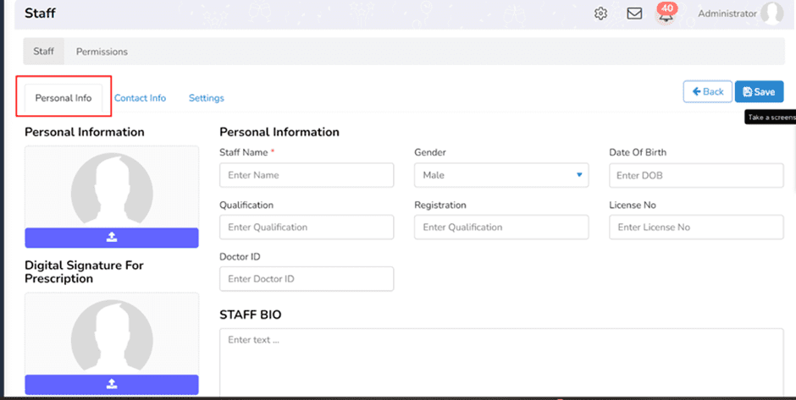796x400 pixels.
Task: Click into the Staff Bio text area
Action: (x=501, y=364)
